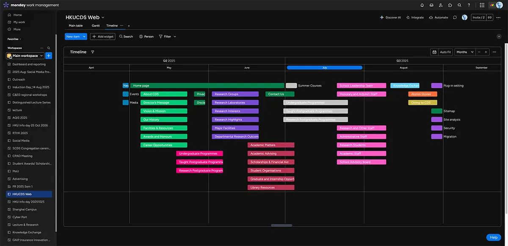The width and height of the screenshot is (508, 246).
Task: Open the Help button at bottom right
Action: pyautogui.click(x=494, y=238)
